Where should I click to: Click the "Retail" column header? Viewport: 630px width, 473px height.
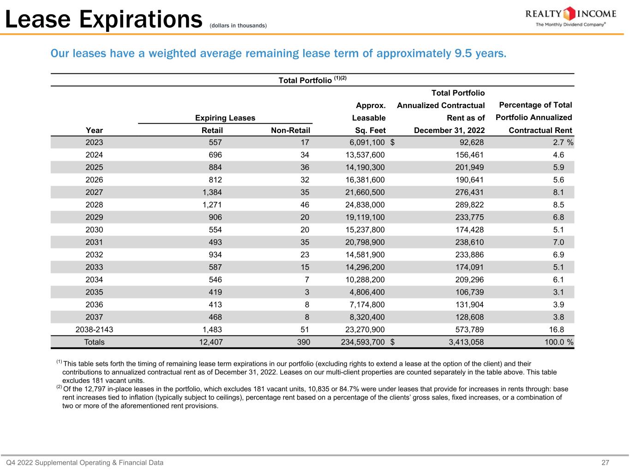point(212,130)
